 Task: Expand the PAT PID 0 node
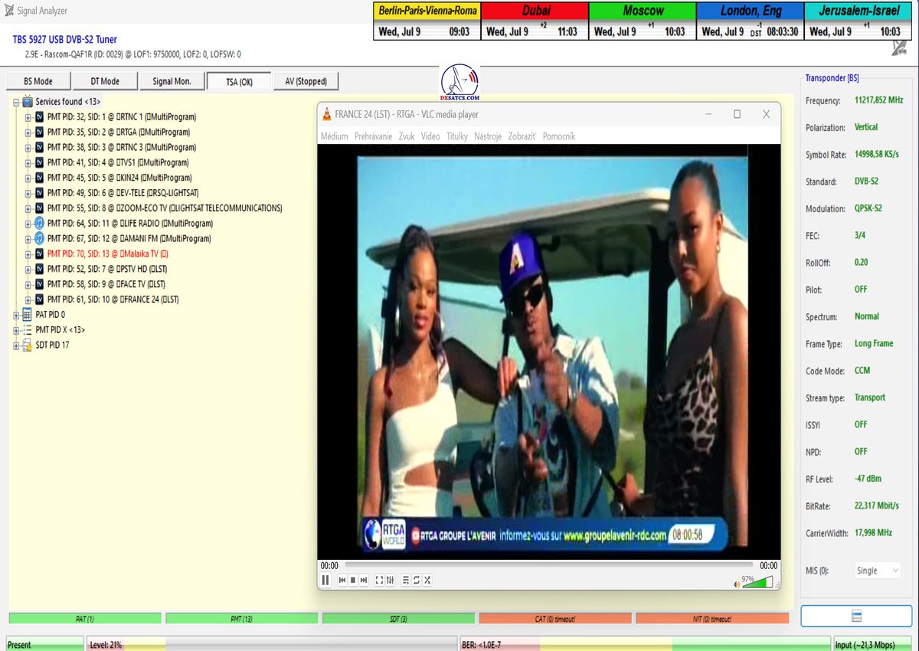point(17,315)
